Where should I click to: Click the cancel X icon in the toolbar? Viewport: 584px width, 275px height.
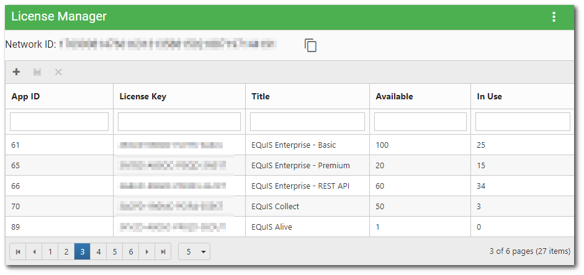[x=58, y=72]
